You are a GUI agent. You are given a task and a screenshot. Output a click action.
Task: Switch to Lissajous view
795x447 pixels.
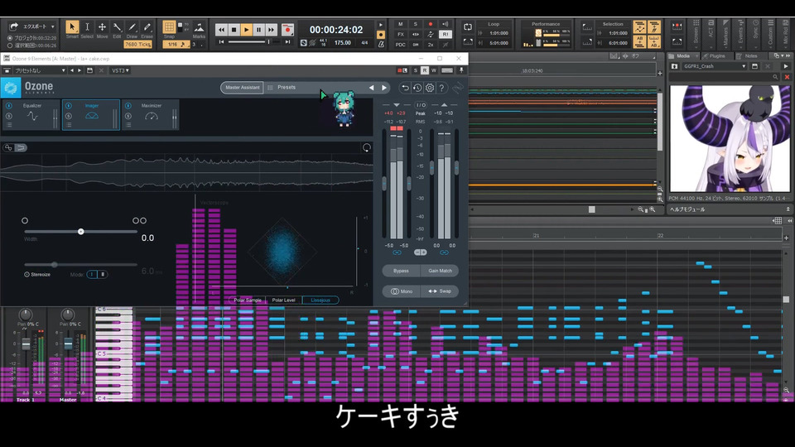click(320, 300)
